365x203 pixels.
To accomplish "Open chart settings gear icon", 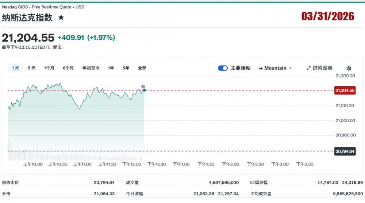I will (x=349, y=68).
